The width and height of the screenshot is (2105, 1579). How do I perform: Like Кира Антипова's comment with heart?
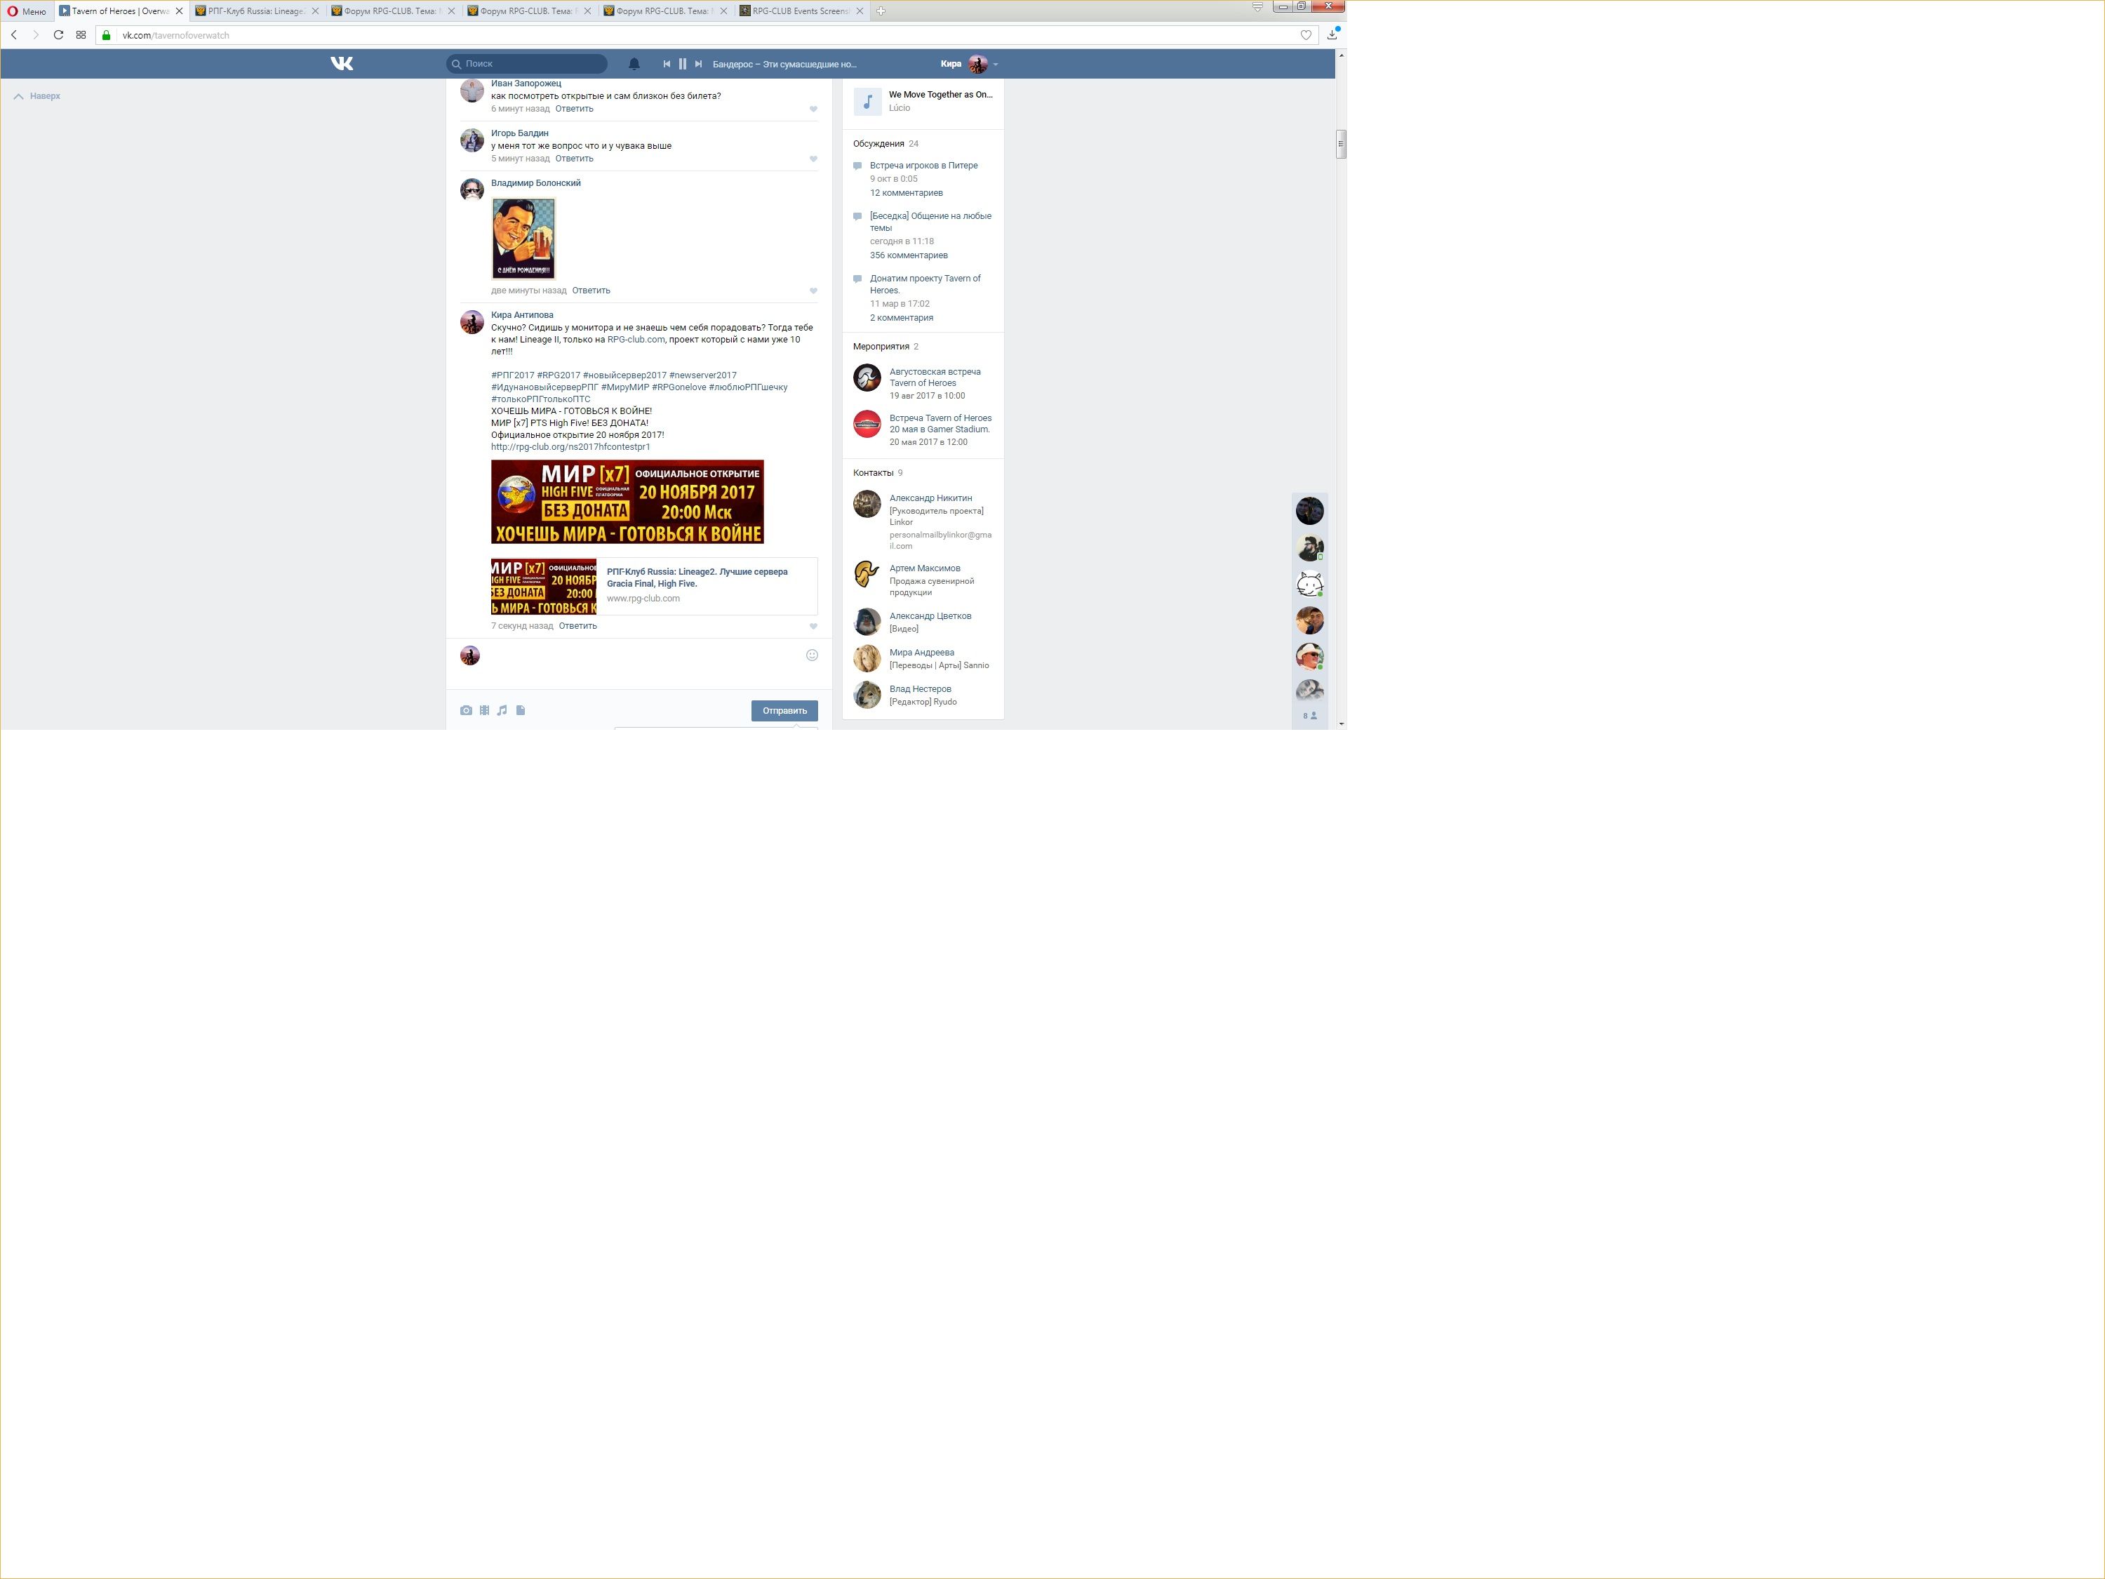click(x=813, y=626)
